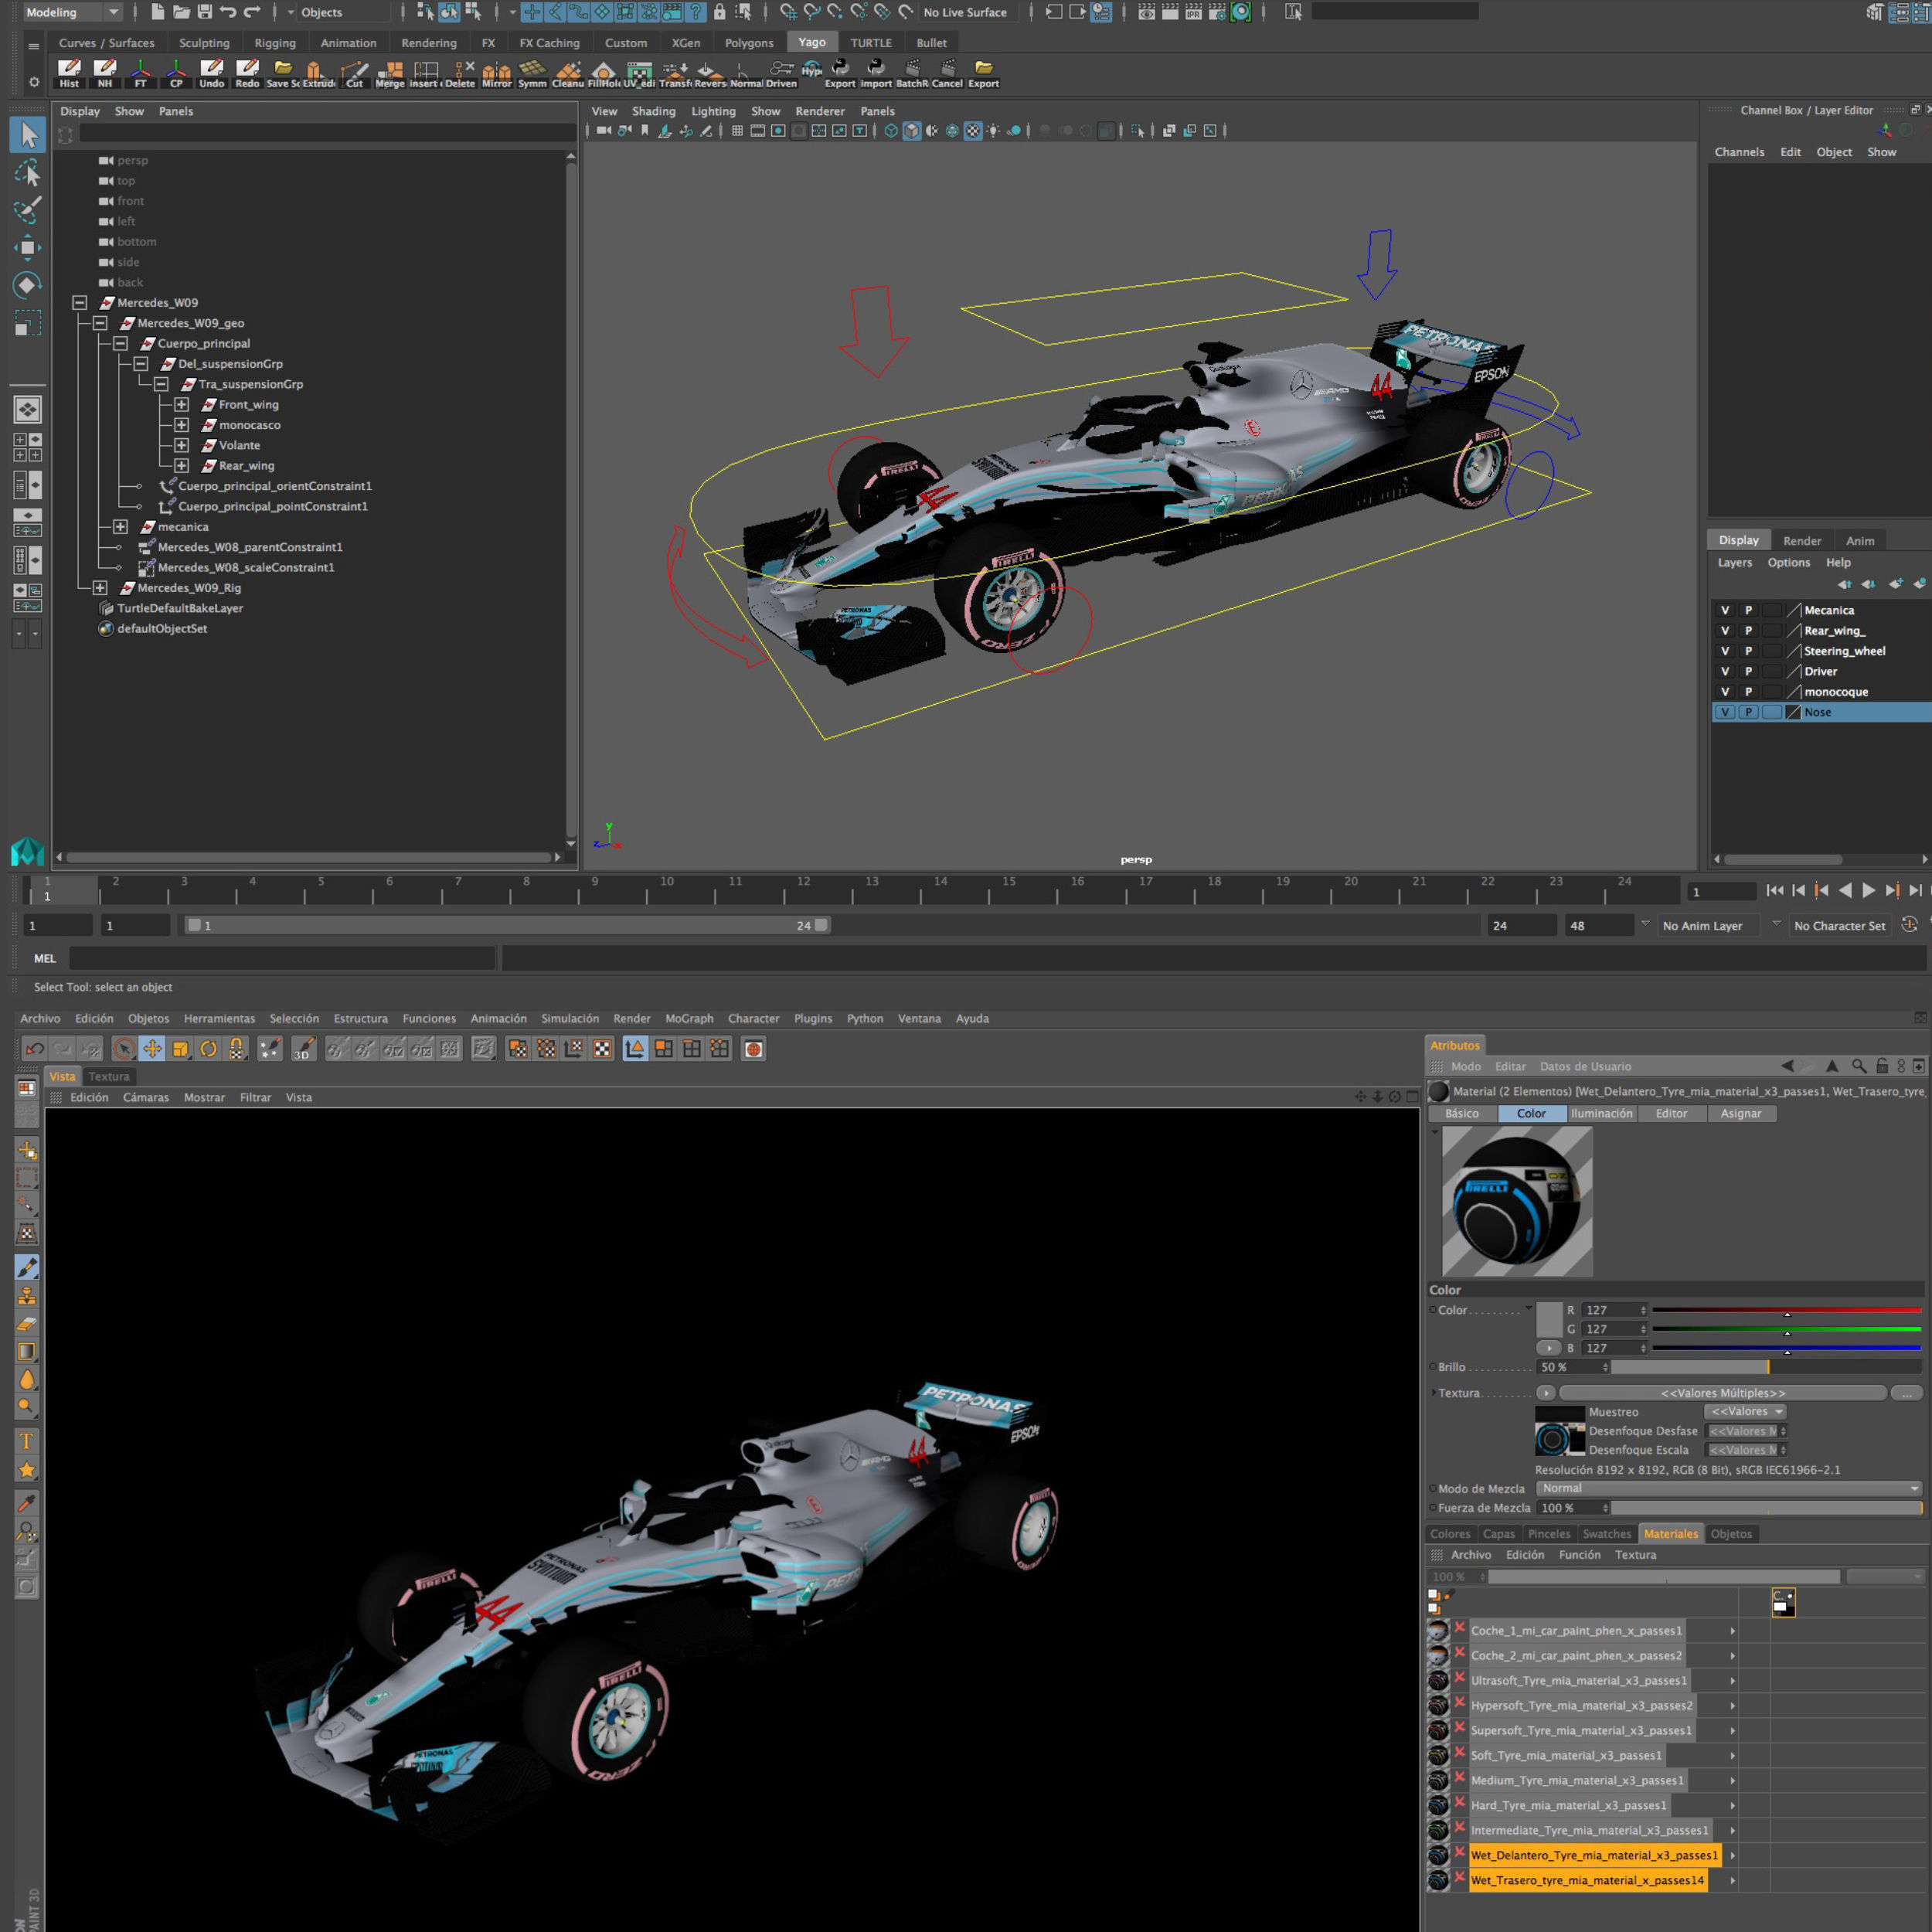Click the Asignar button in Atributos panel
1932x1932 pixels.
[x=1740, y=1113]
